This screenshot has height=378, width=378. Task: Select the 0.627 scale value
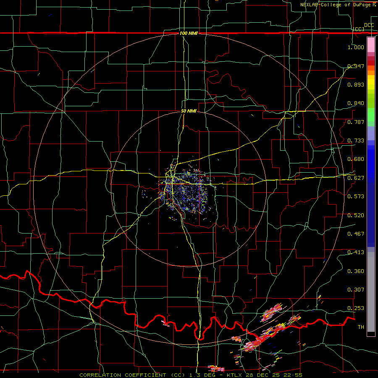pos(356,178)
